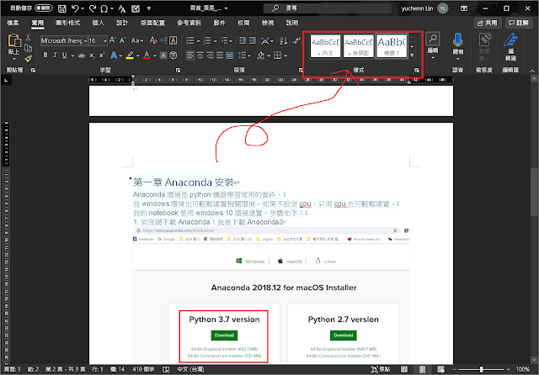Switch to Web Layout view
539x375 pixels.
[x=440, y=369]
